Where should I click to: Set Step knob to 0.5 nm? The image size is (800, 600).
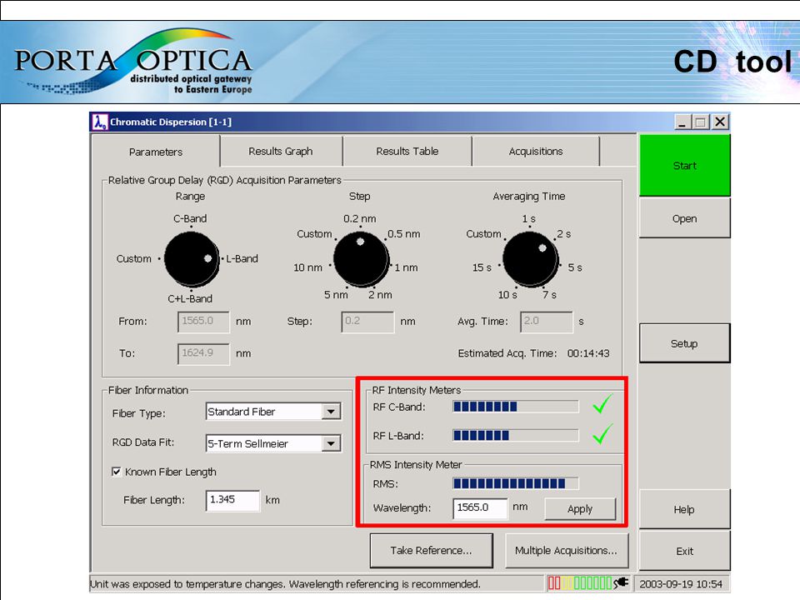(x=403, y=233)
